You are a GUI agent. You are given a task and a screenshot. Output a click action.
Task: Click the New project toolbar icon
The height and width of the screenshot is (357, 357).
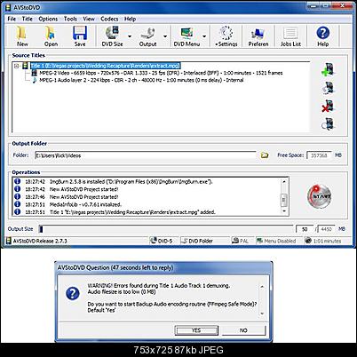pos(22,36)
